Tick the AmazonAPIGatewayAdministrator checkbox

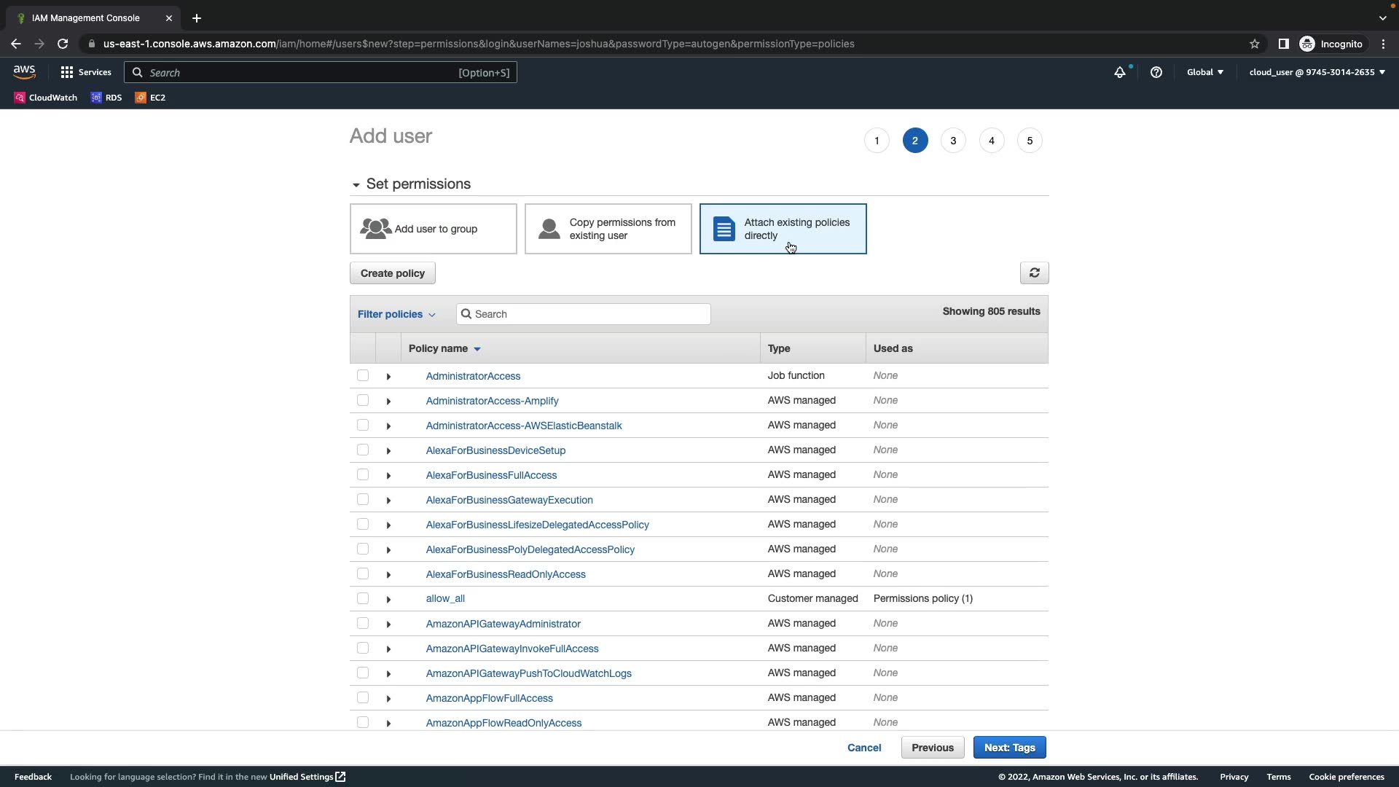click(363, 624)
